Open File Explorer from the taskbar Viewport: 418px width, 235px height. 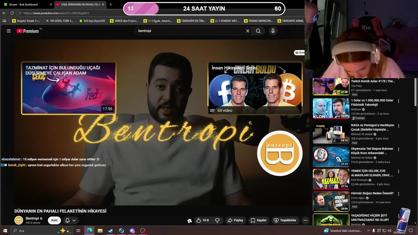(x=100, y=231)
